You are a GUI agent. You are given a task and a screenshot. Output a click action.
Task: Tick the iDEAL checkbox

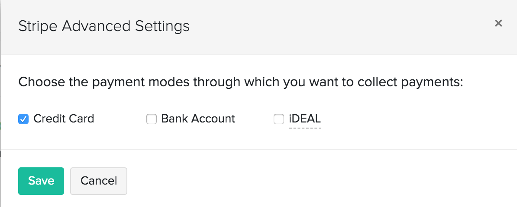(x=279, y=119)
